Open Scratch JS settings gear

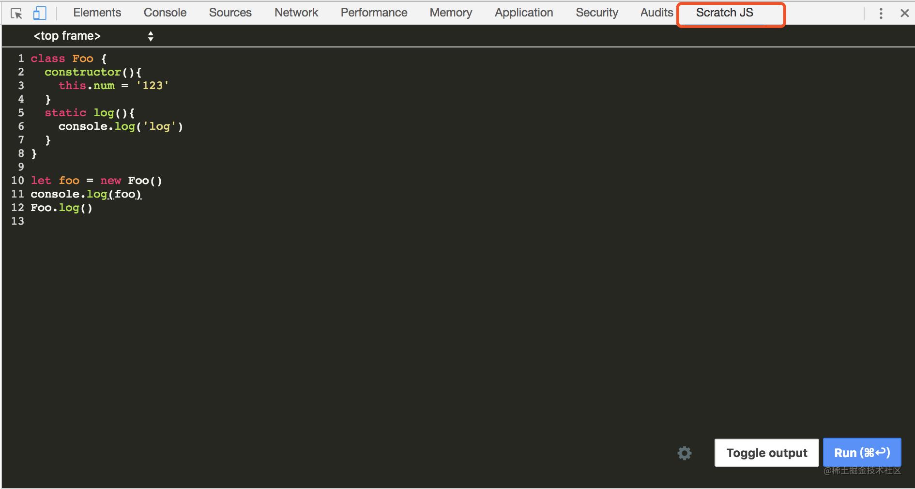(x=684, y=453)
